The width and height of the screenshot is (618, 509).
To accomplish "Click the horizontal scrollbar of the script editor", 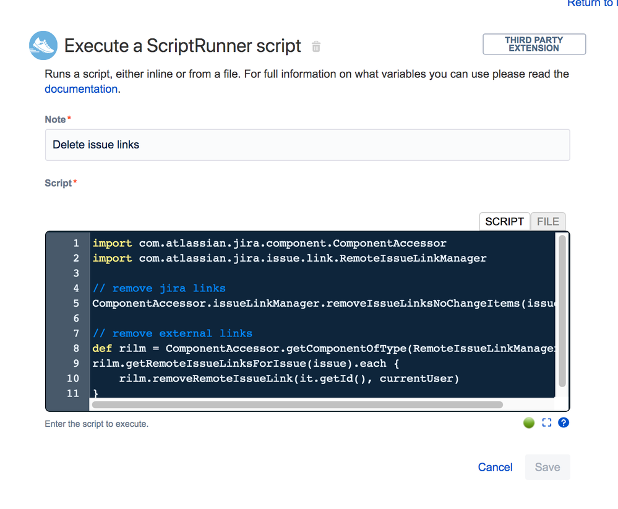I will coord(297,404).
